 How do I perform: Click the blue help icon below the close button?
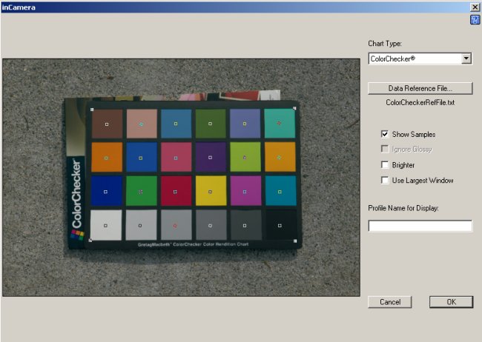tap(475, 20)
